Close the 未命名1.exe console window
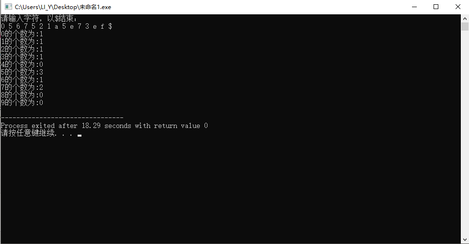 [x=458, y=7]
